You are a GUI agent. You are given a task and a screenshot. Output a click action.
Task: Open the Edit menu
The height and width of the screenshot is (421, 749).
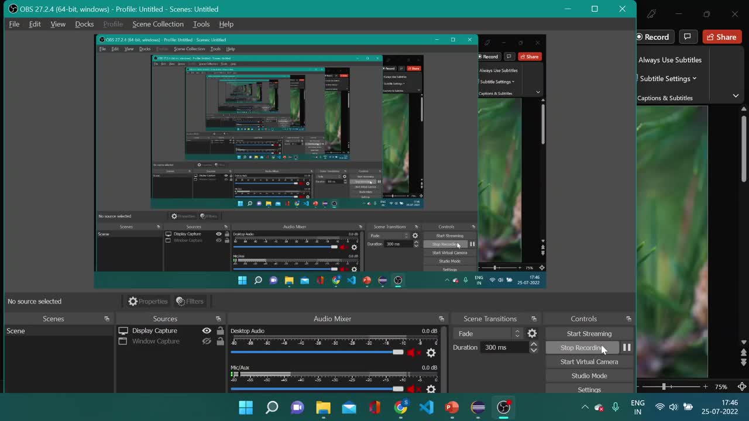pyautogui.click(x=35, y=24)
